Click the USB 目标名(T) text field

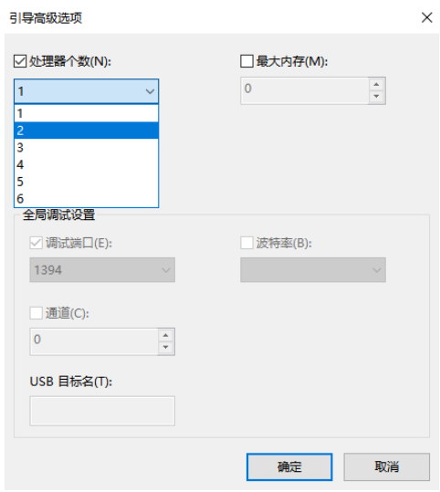coord(102,411)
